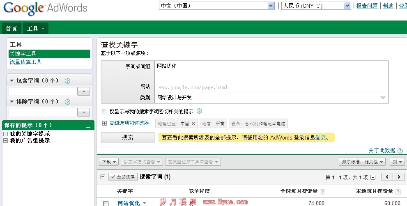Click the Google AdWords logo
The height and width of the screenshot is (206, 407).
[46, 8]
